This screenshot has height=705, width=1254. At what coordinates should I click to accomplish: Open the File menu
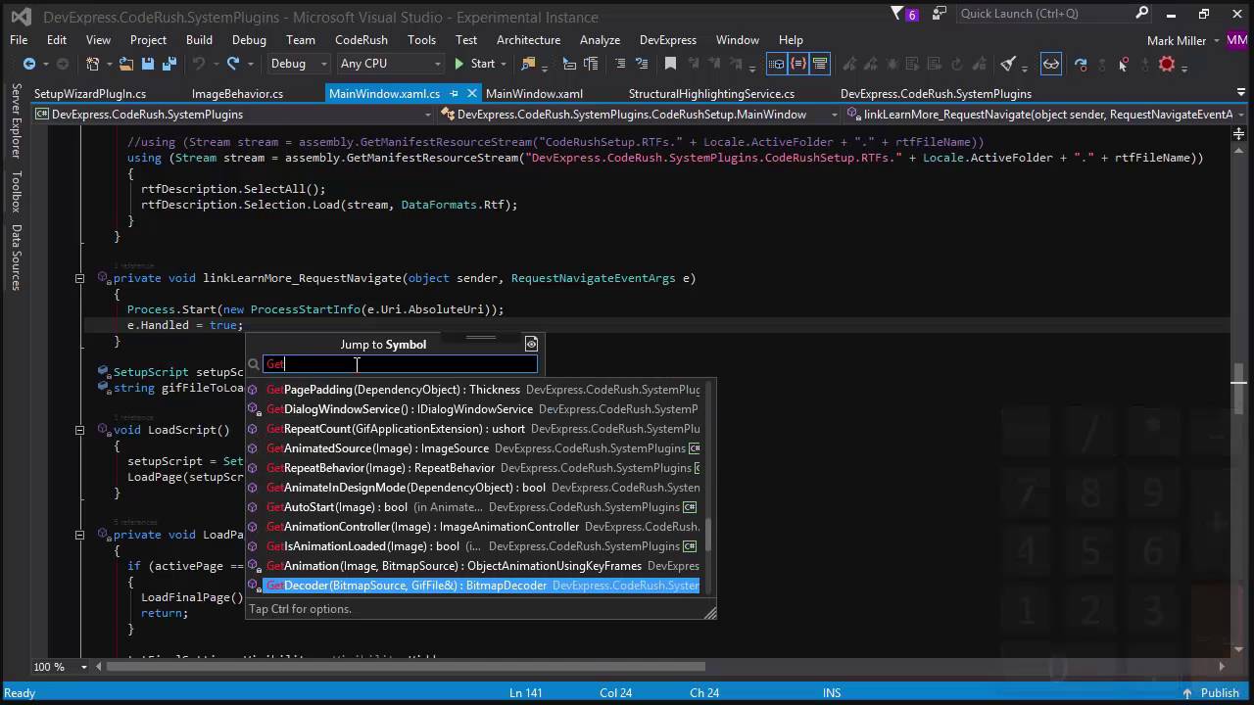19,40
